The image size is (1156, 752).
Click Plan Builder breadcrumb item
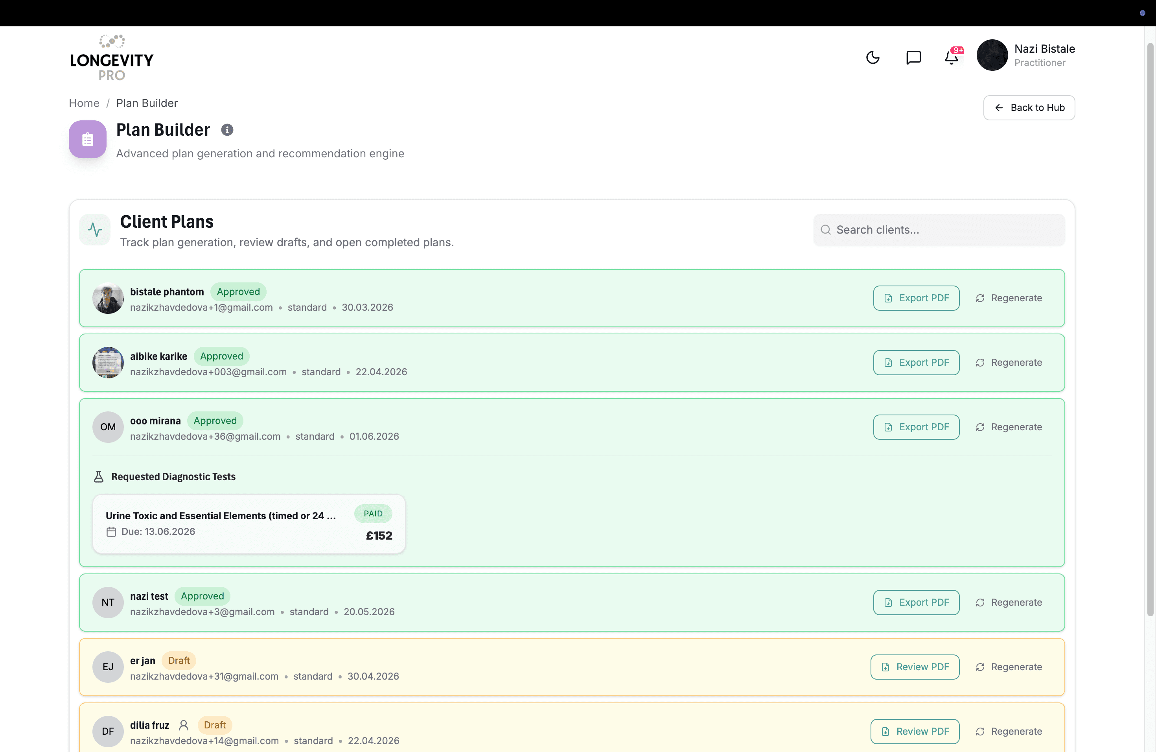(147, 103)
